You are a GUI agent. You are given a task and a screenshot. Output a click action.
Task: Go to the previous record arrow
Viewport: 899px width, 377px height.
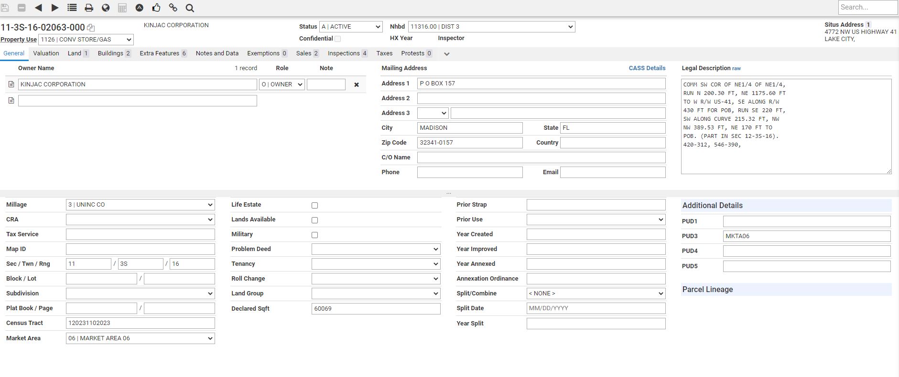point(39,8)
